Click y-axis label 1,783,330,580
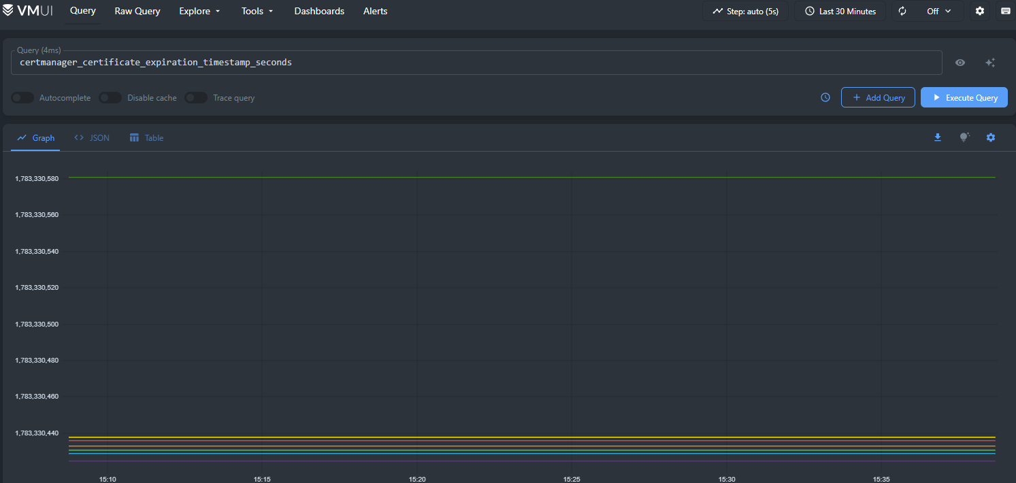Image resolution: width=1016 pixels, height=483 pixels. point(37,179)
